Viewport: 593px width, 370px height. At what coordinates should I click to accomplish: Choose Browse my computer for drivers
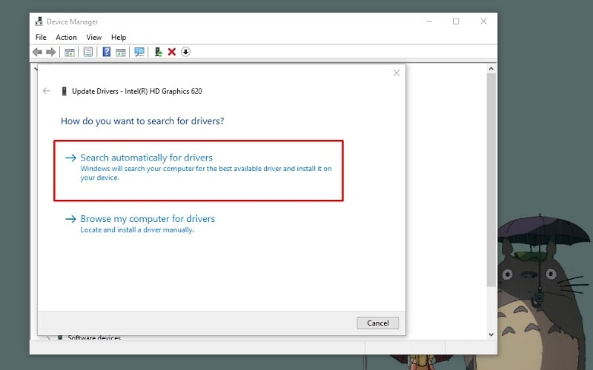pyautogui.click(x=148, y=219)
